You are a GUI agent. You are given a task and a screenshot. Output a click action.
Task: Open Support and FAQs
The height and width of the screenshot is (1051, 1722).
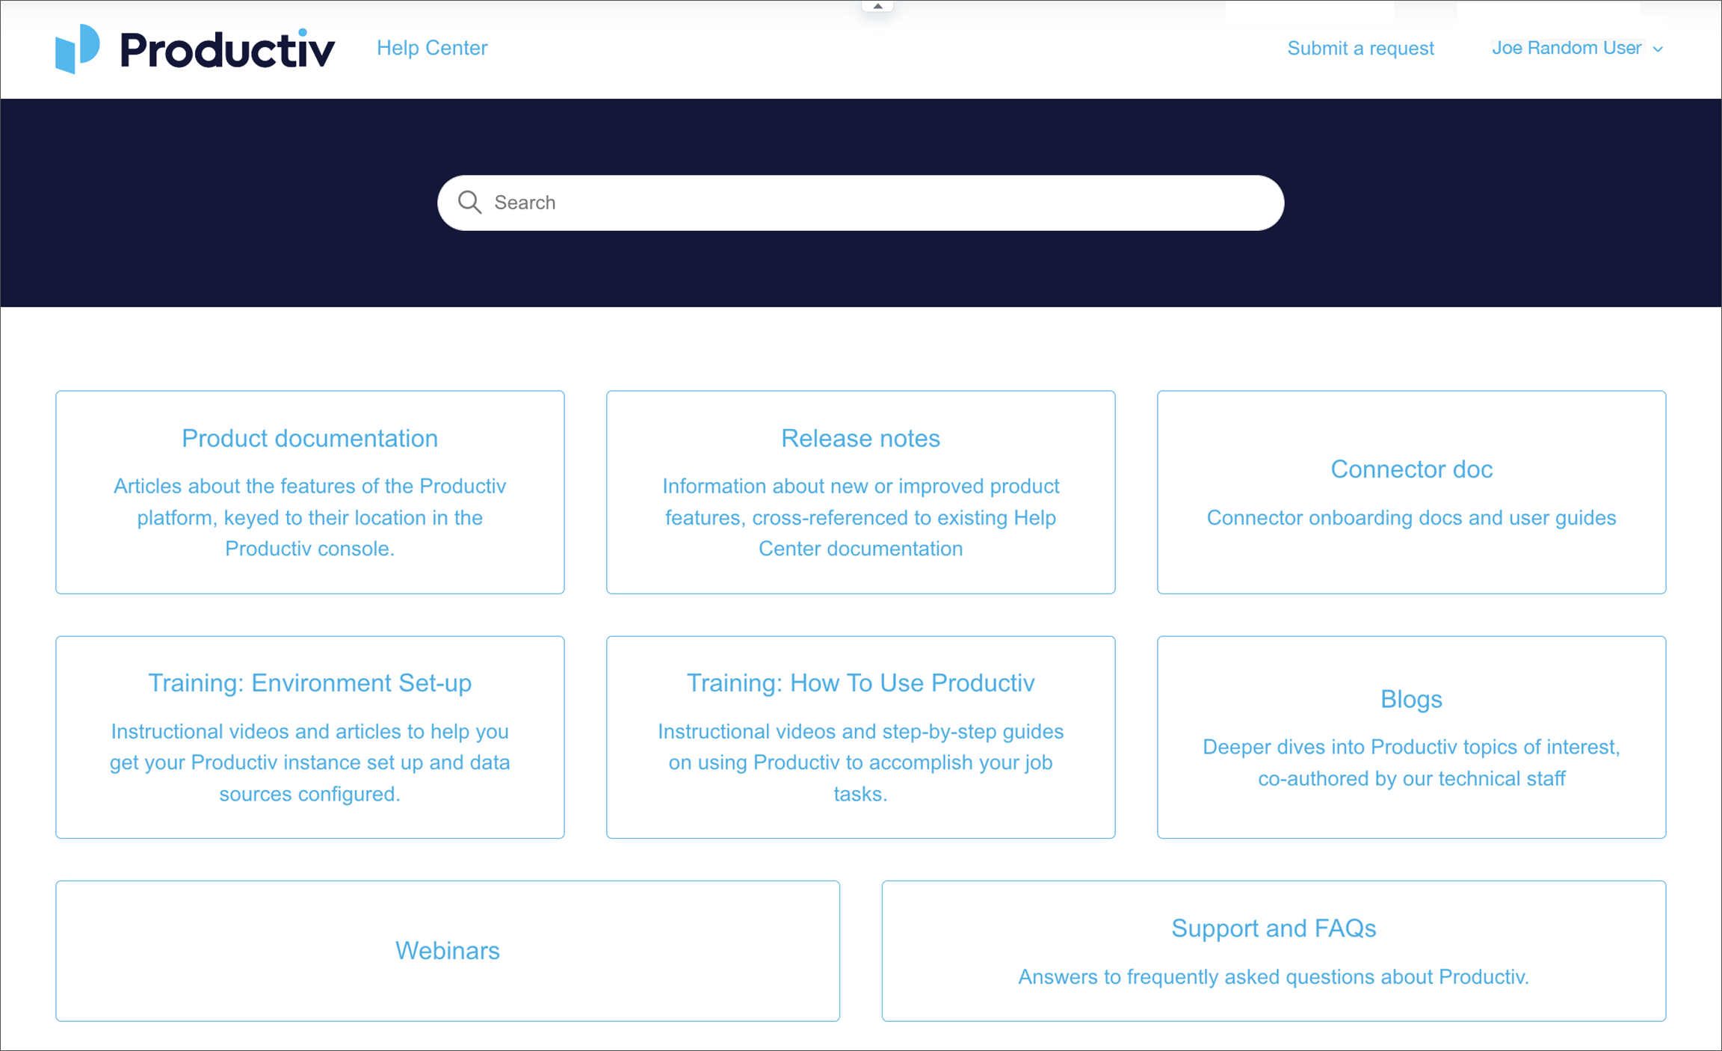(x=1273, y=928)
